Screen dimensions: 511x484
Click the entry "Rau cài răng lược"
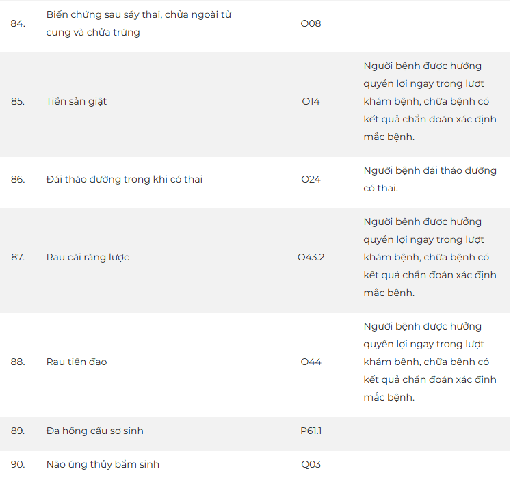pos(88,257)
